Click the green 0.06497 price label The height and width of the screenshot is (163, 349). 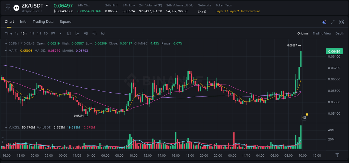pos(334,51)
